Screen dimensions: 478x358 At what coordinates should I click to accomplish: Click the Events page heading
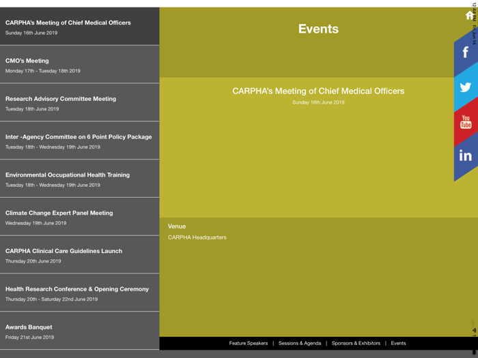(x=318, y=29)
